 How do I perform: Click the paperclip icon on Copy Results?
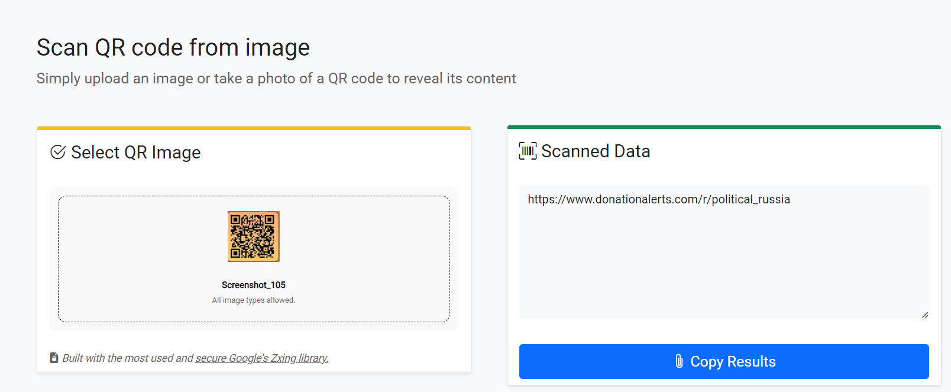point(679,361)
